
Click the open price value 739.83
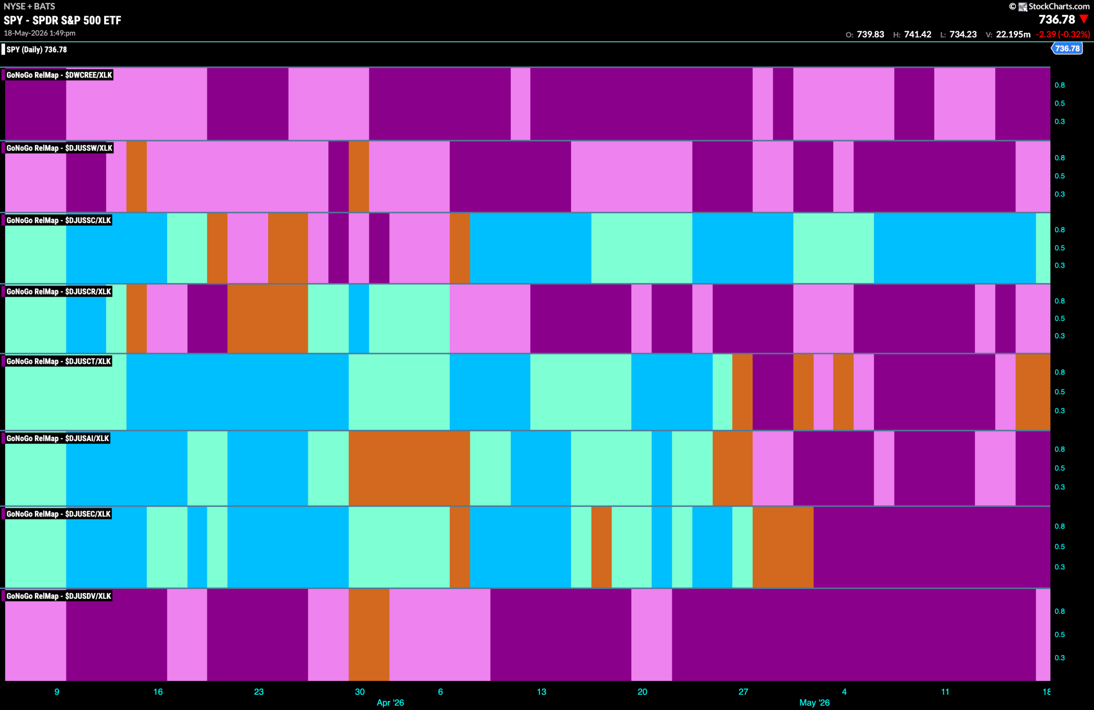(870, 35)
